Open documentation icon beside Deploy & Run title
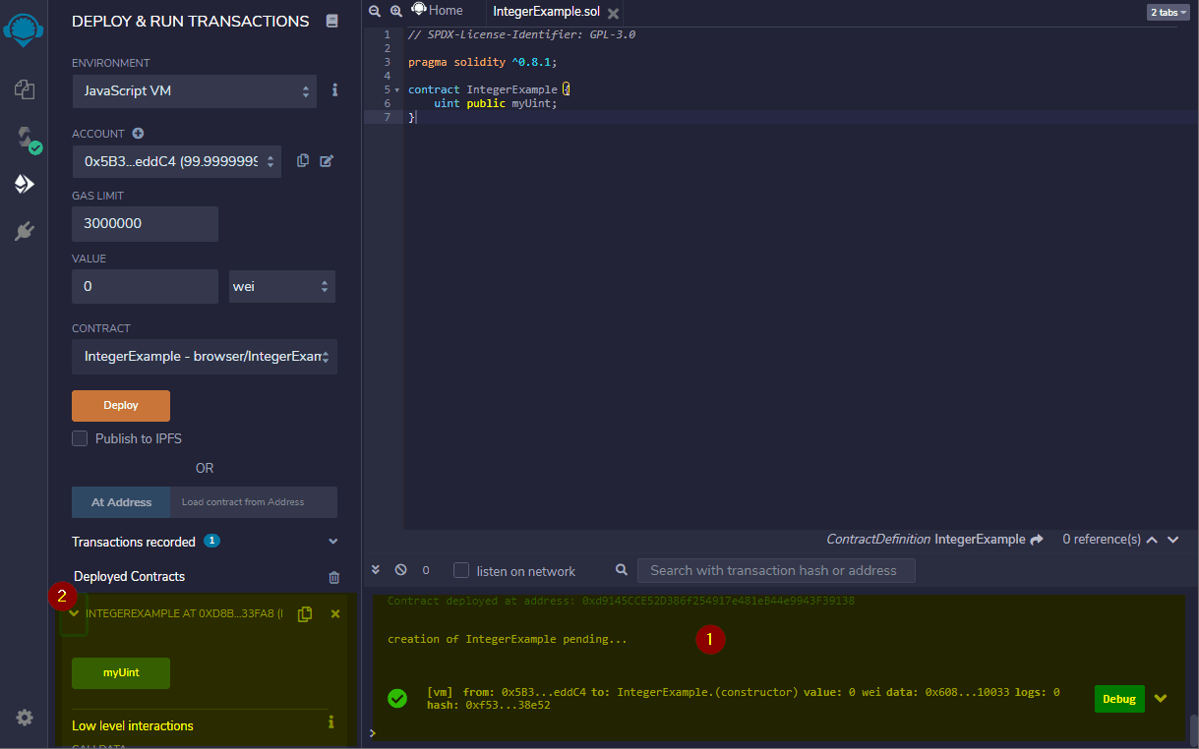Viewport: 1199px width, 749px height. (332, 21)
